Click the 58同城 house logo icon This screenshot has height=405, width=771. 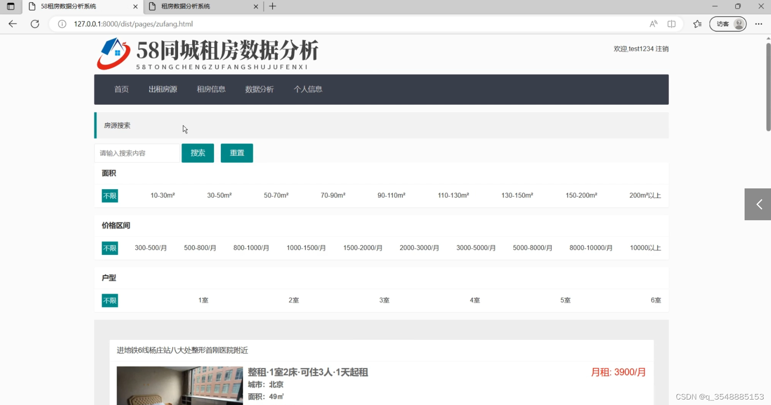tap(113, 54)
